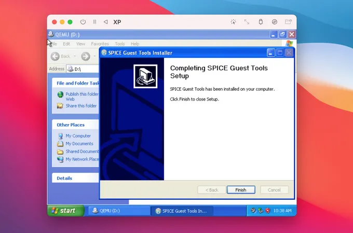This screenshot has width=353, height=233.
Task: Click the Safely Remove Hardware tray icon
Action: (261, 211)
